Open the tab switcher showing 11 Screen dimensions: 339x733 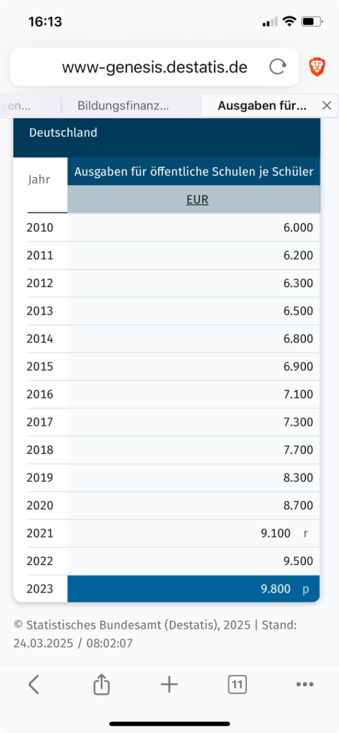point(237,685)
